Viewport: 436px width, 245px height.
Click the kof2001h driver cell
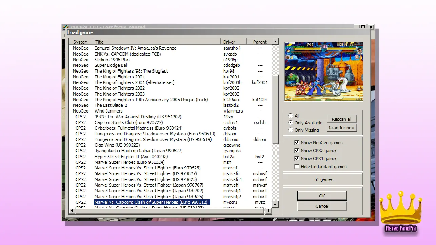[x=232, y=82]
